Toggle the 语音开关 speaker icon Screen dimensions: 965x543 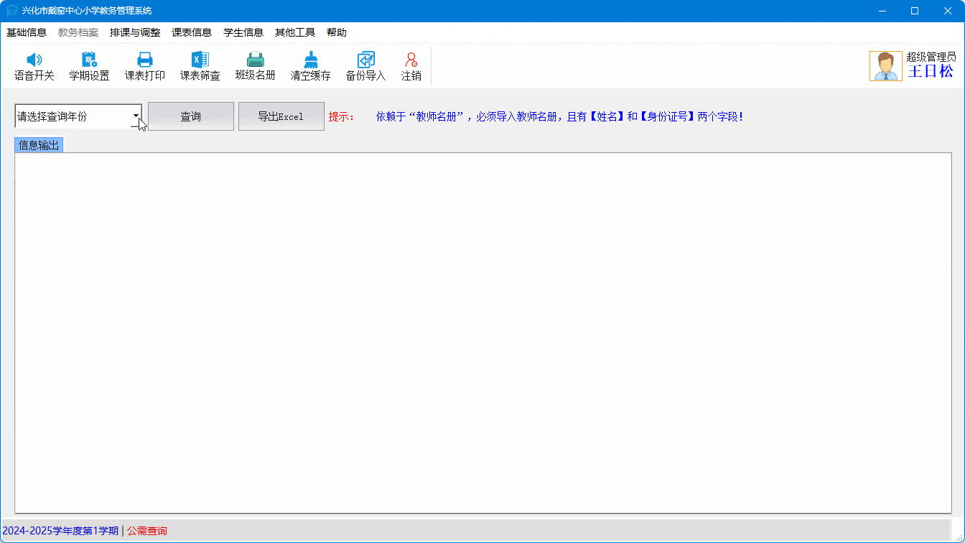[x=34, y=60]
